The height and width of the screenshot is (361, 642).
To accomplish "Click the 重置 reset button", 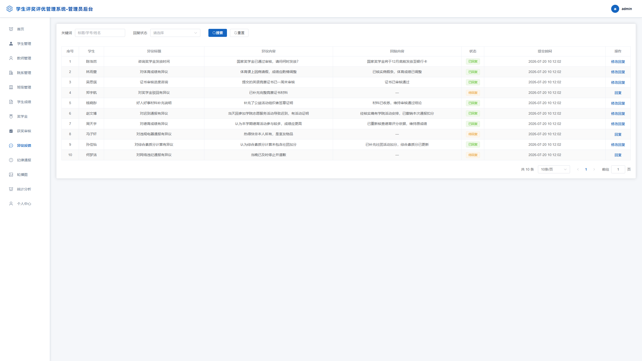I will click(239, 33).
